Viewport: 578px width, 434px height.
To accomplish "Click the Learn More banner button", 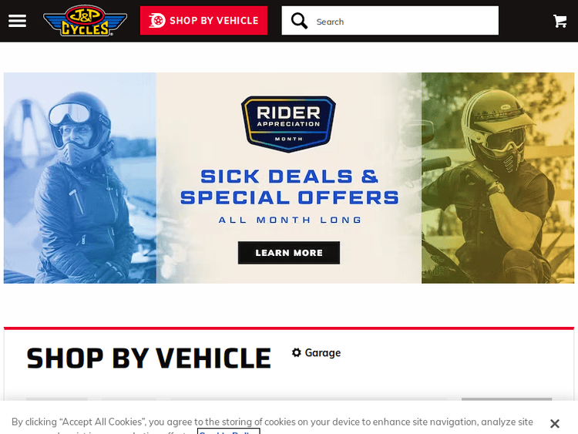I will 289,253.
